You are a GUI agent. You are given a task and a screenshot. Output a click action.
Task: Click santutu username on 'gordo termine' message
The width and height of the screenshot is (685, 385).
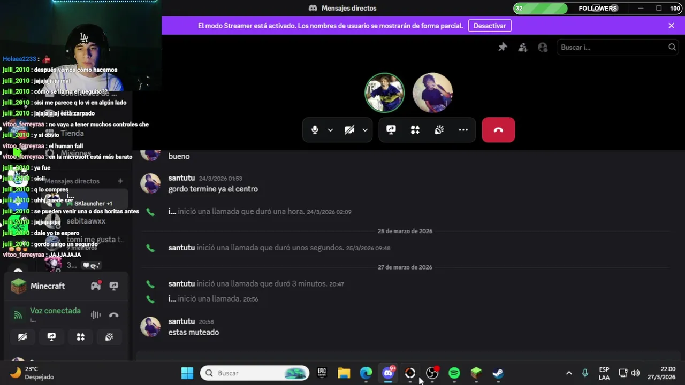(181, 178)
